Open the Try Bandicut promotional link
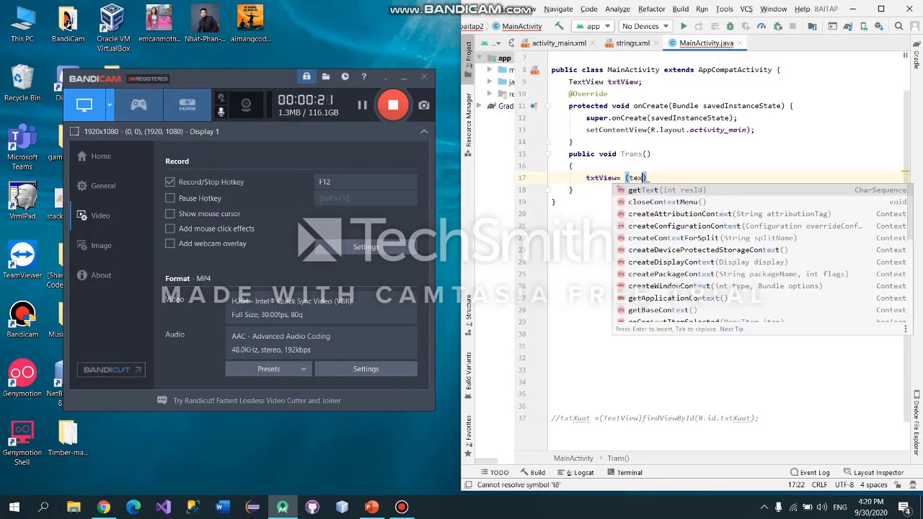The image size is (923, 519). coord(257,401)
